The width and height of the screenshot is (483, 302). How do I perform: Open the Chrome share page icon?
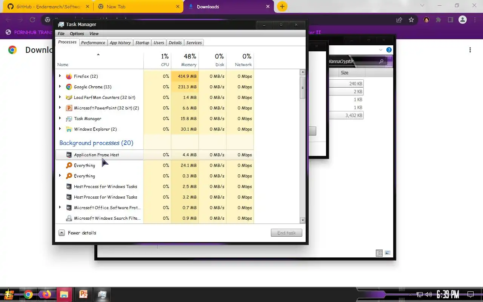[399, 20]
